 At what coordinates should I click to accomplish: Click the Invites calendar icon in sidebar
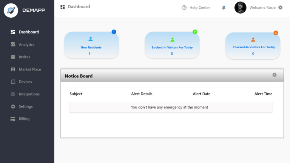13,57
